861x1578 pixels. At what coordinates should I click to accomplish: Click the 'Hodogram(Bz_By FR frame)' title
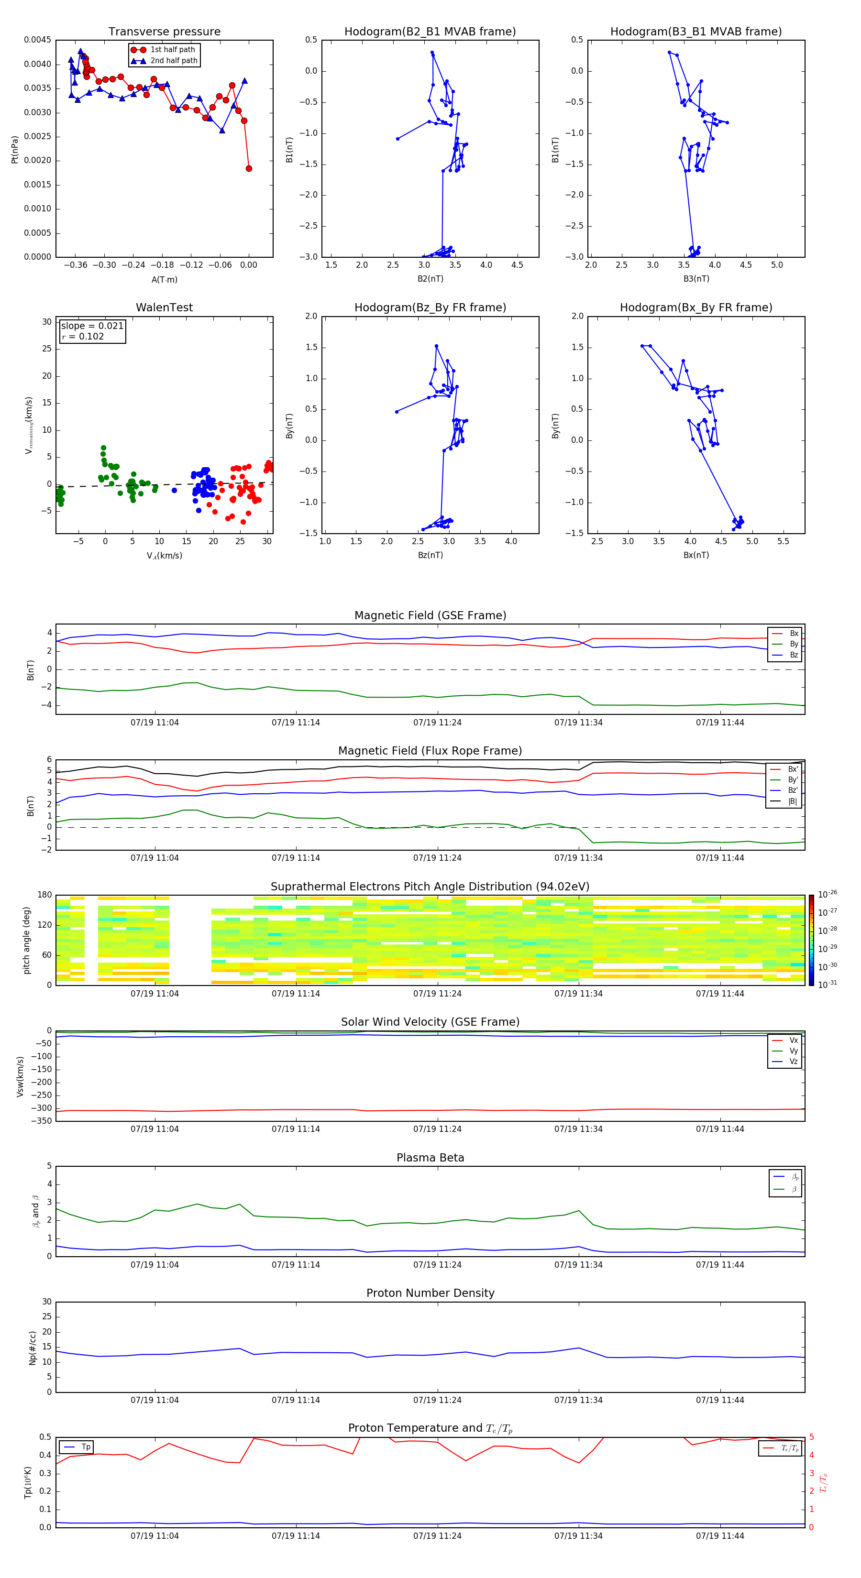coord(430,307)
